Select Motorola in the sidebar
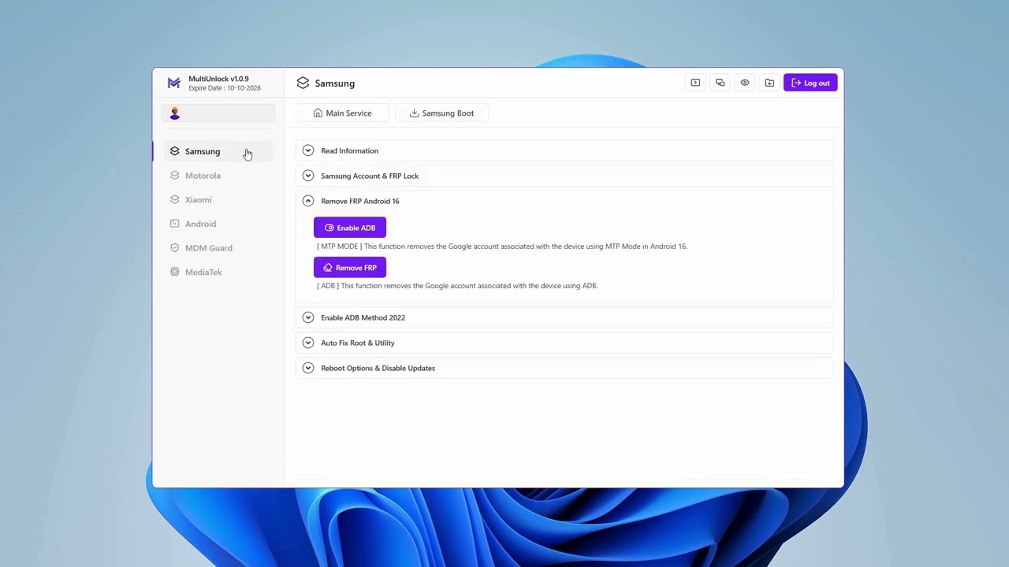The width and height of the screenshot is (1009, 567). (218, 176)
